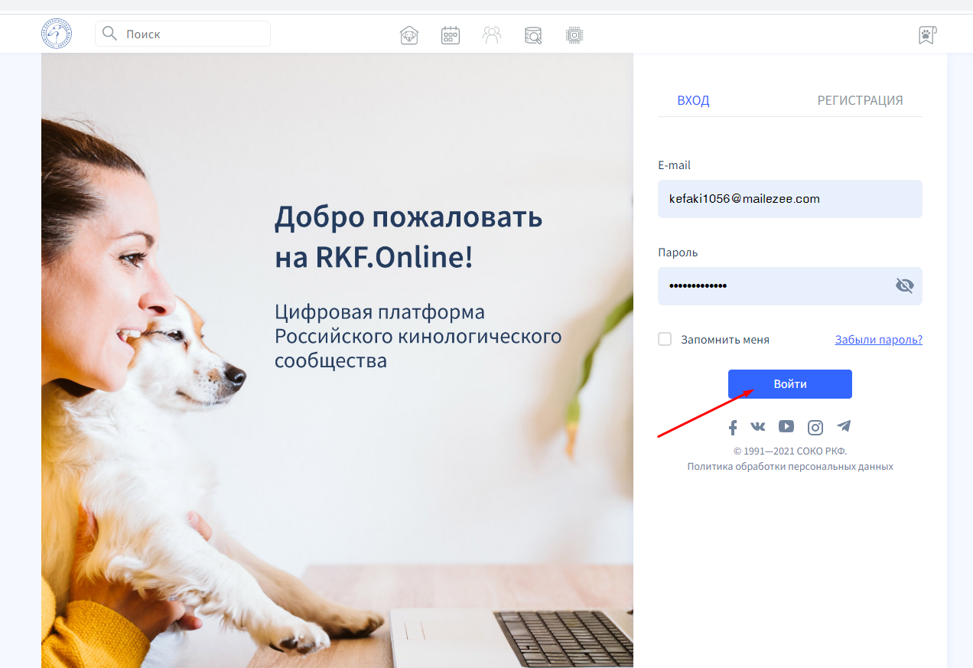Open the Facebook social icon
Screen dimensions: 973x668
pos(732,428)
